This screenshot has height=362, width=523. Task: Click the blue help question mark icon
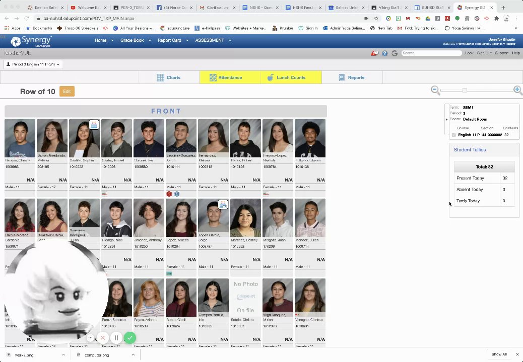click(x=384, y=53)
